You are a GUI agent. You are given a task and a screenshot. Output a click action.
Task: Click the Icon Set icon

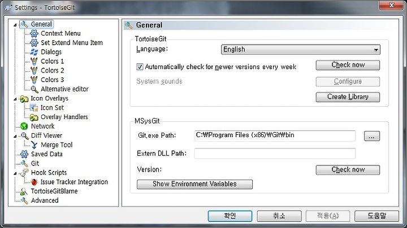34,108
